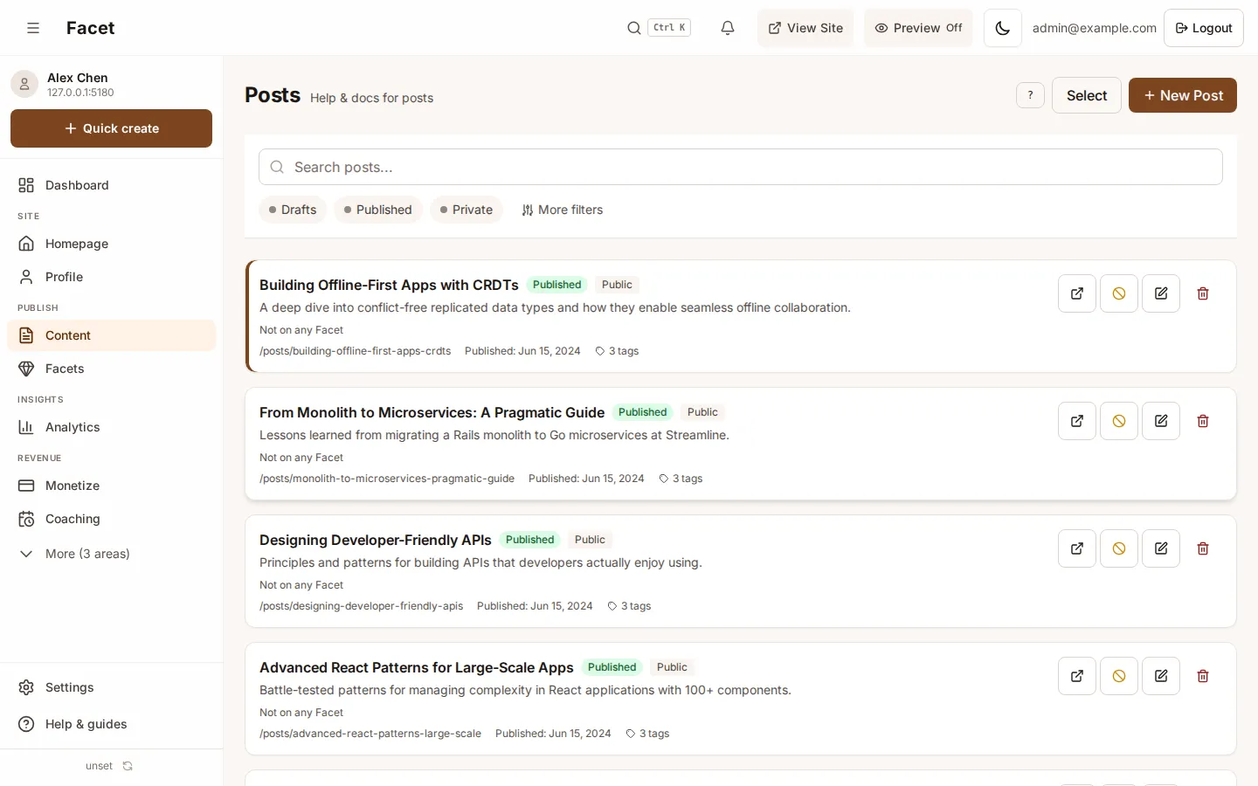
Task: Delete the Monolith to Microservices post
Action: (1203, 421)
